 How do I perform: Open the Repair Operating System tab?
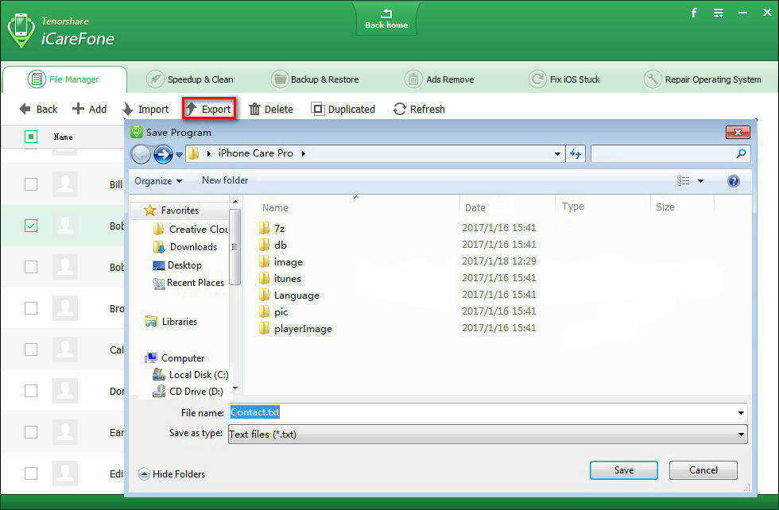(x=702, y=79)
